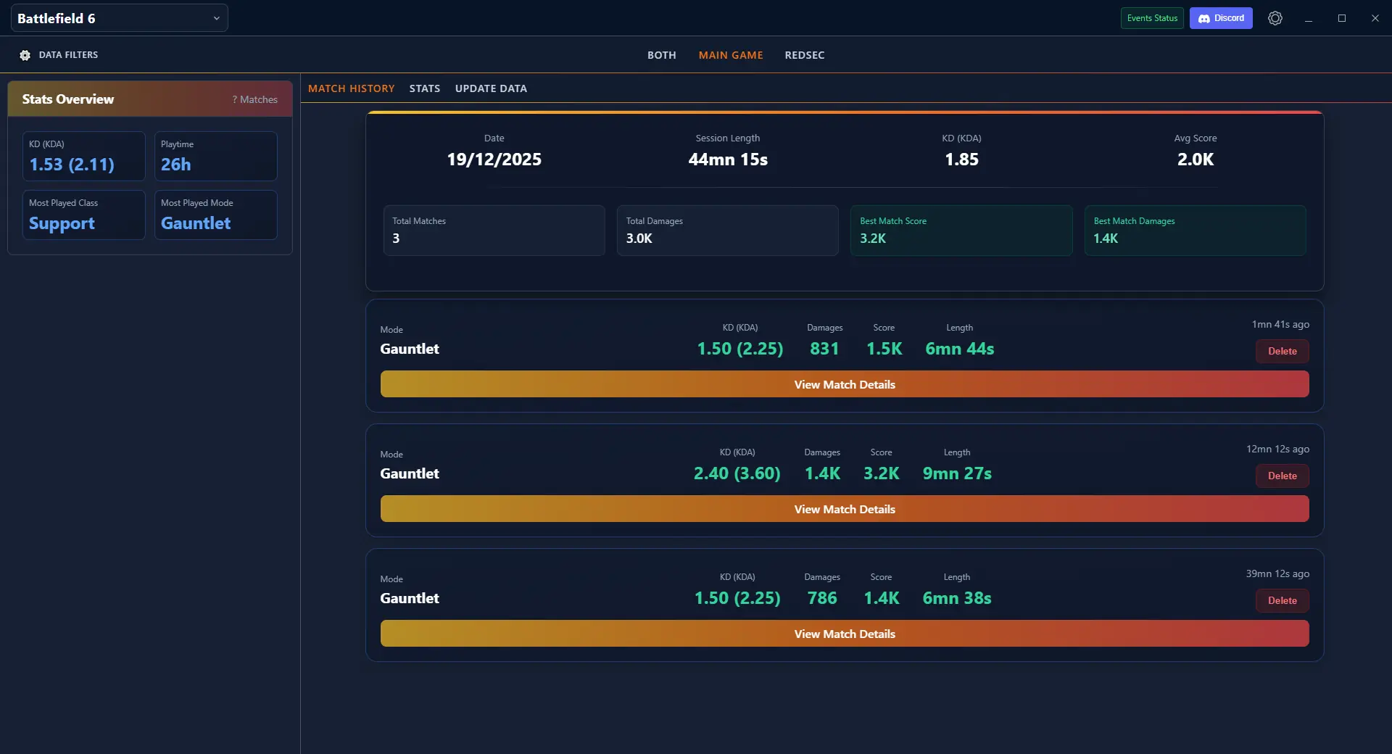Viewport: 1392px width, 754px height.
Task: Open the Matches link in Stats Overview
Action: point(254,99)
